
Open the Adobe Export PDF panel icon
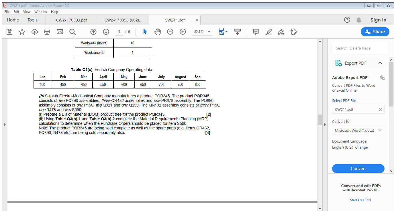(338, 63)
